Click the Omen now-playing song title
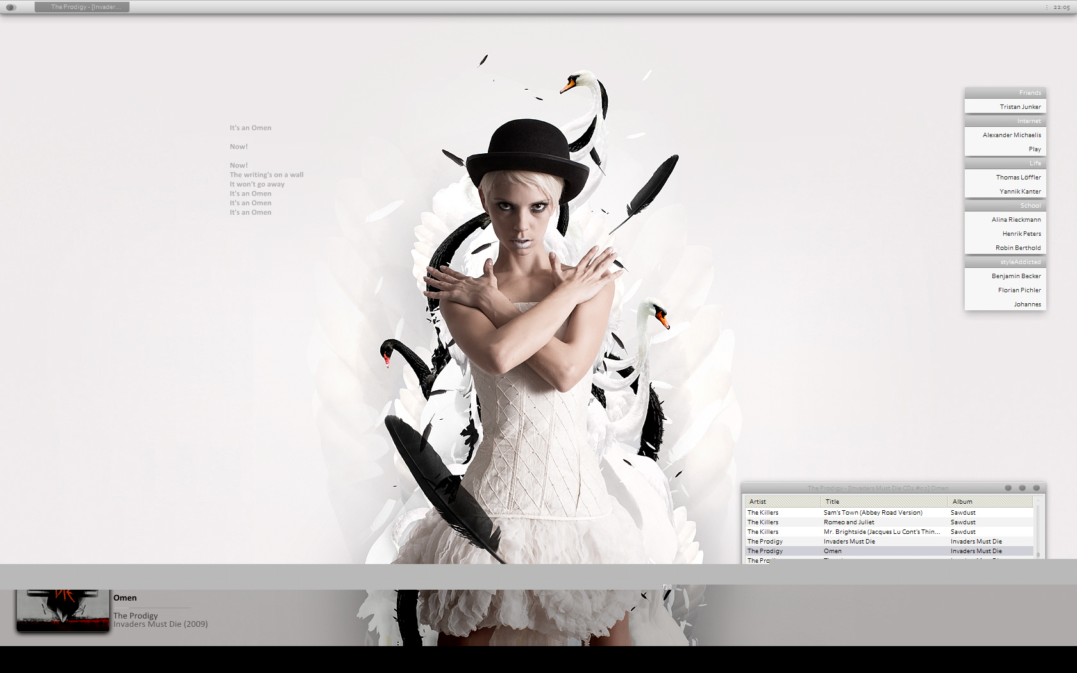Viewport: 1077px width, 673px height. tap(125, 598)
